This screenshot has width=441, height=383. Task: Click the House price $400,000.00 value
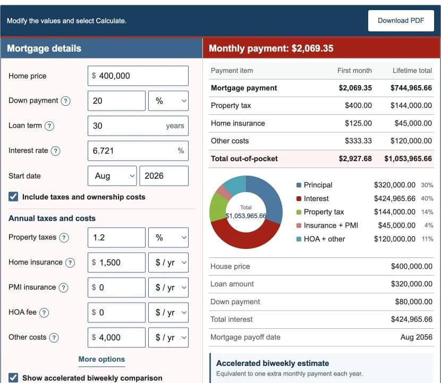click(411, 266)
